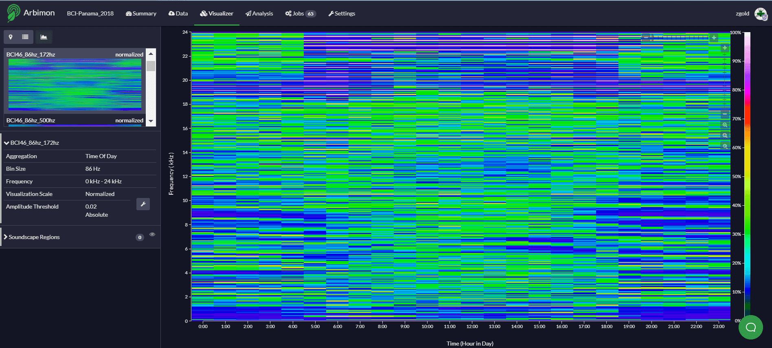Open the Settings menu
The height and width of the screenshot is (348, 772).
[342, 13]
